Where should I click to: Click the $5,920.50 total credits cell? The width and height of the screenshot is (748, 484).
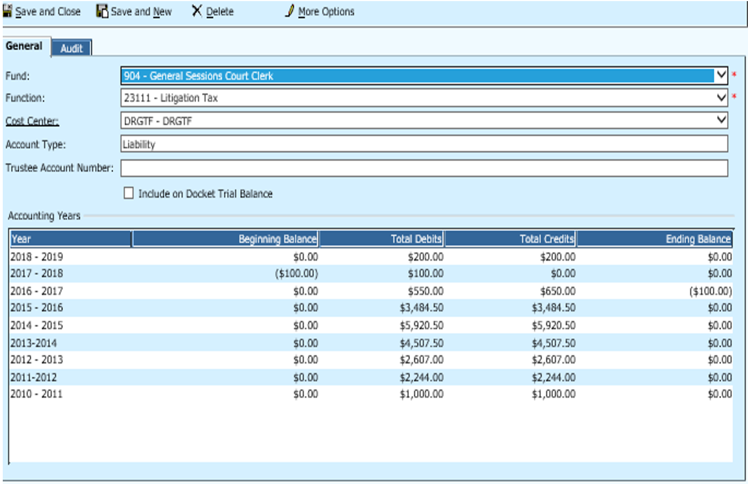[x=554, y=325]
